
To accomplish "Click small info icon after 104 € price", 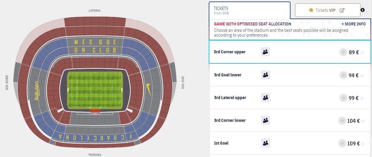I will point(363,121).
